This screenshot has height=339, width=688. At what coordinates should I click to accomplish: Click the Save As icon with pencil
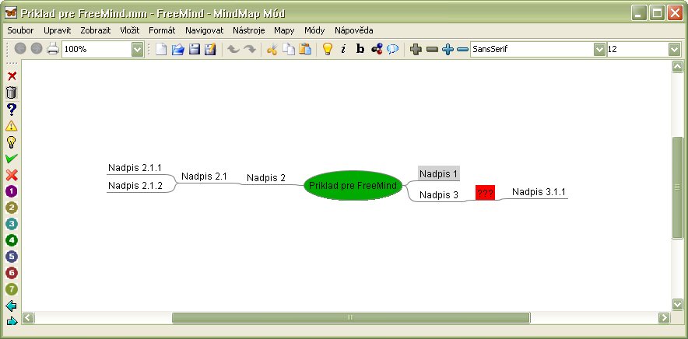click(211, 49)
